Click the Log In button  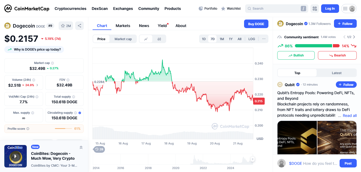[x=330, y=9]
